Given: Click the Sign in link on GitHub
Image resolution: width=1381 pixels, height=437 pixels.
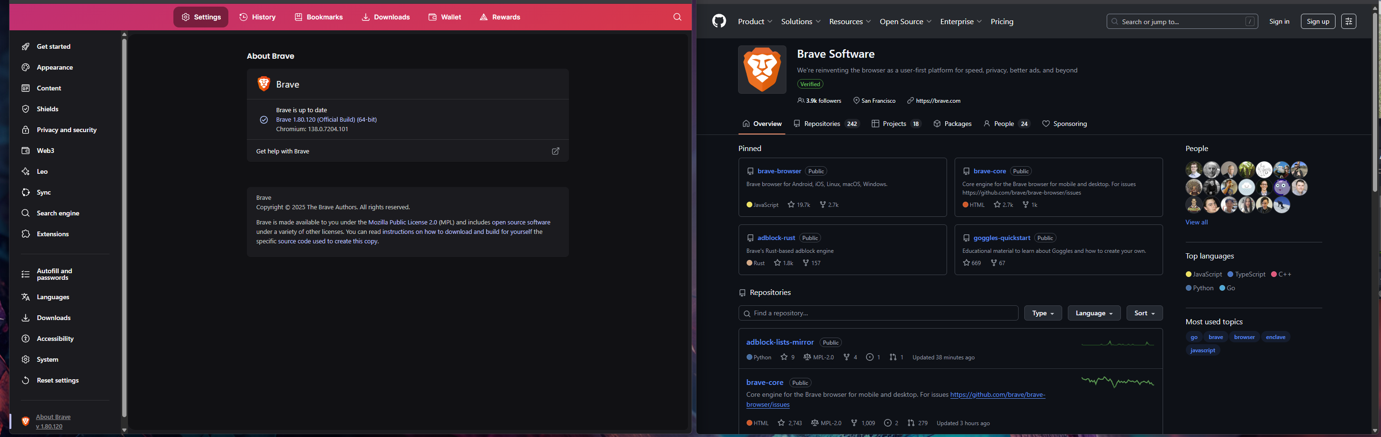Looking at the screenshot, I should click(x=1279, y=21).
